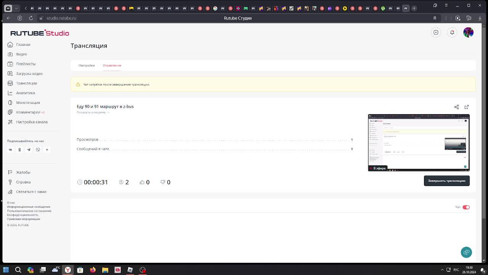The width and height of the screenshot is (488, 275).
Task: Click the stream title Еду 90 и 91 маршрут
Action: point(105,107)
